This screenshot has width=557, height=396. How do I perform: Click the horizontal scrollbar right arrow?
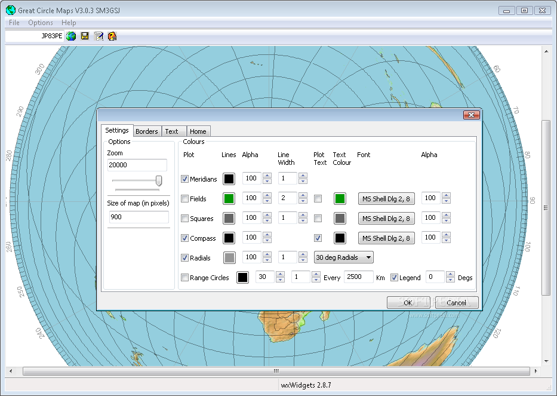536,371
